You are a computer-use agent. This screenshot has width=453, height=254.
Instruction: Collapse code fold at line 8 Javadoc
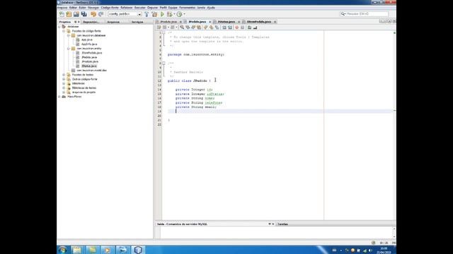tap(164, 63)
